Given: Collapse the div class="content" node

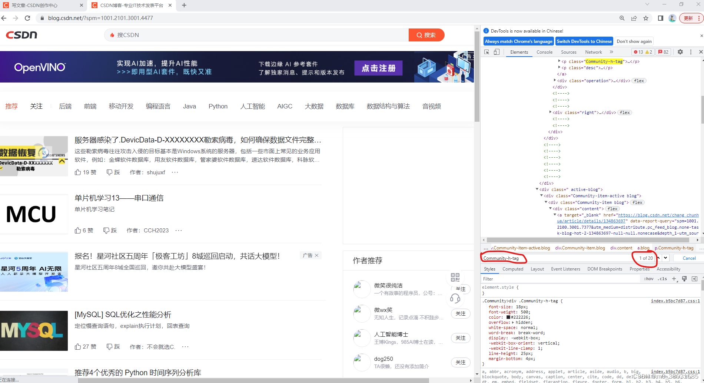Looking at the screenshot, I should coord(550,208).
